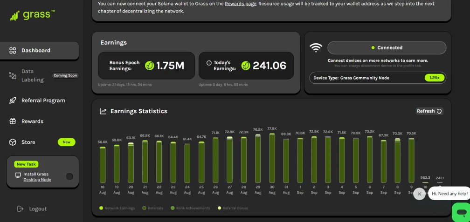The height and width of the screenshot is (222, 470).
Task: Toggle Network Earnings legend series
Action: tap(117, 208)
